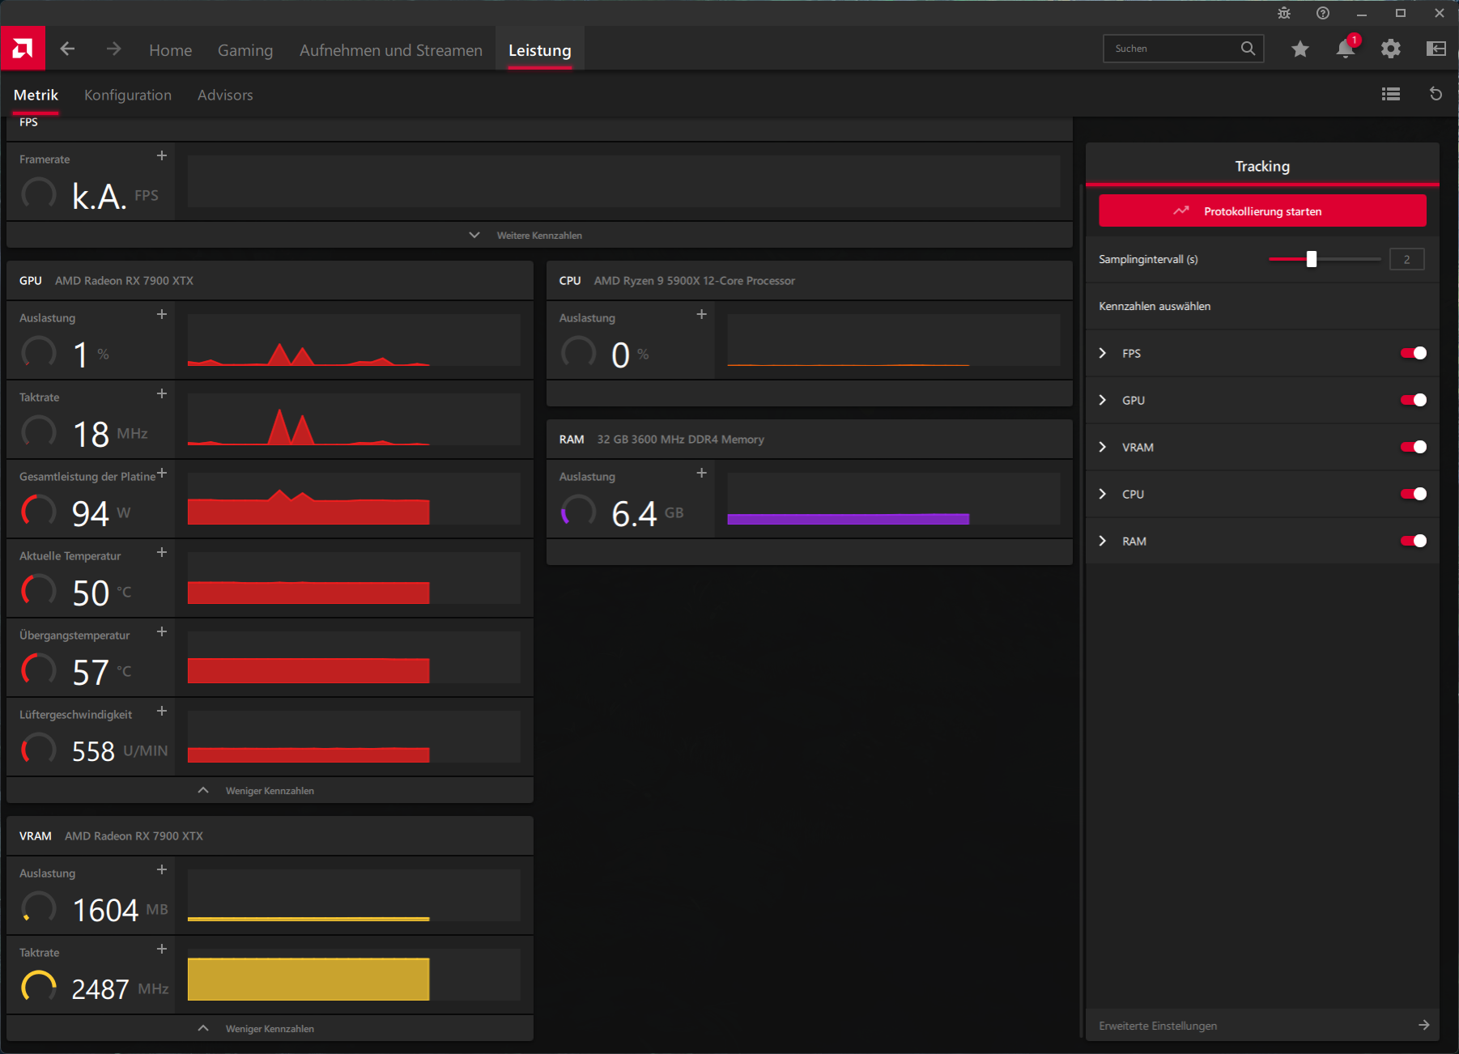Open the Gaming tab
1459x1054 pixels.
point(245,50)
